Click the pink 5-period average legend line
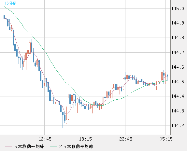This screenshot has height=151, width=187. coord(8,146)
